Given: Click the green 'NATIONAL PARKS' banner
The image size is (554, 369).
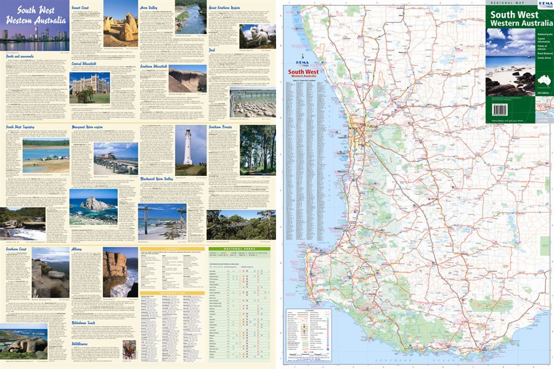Looking at the screenshot, I should click(x=240, y=248).
